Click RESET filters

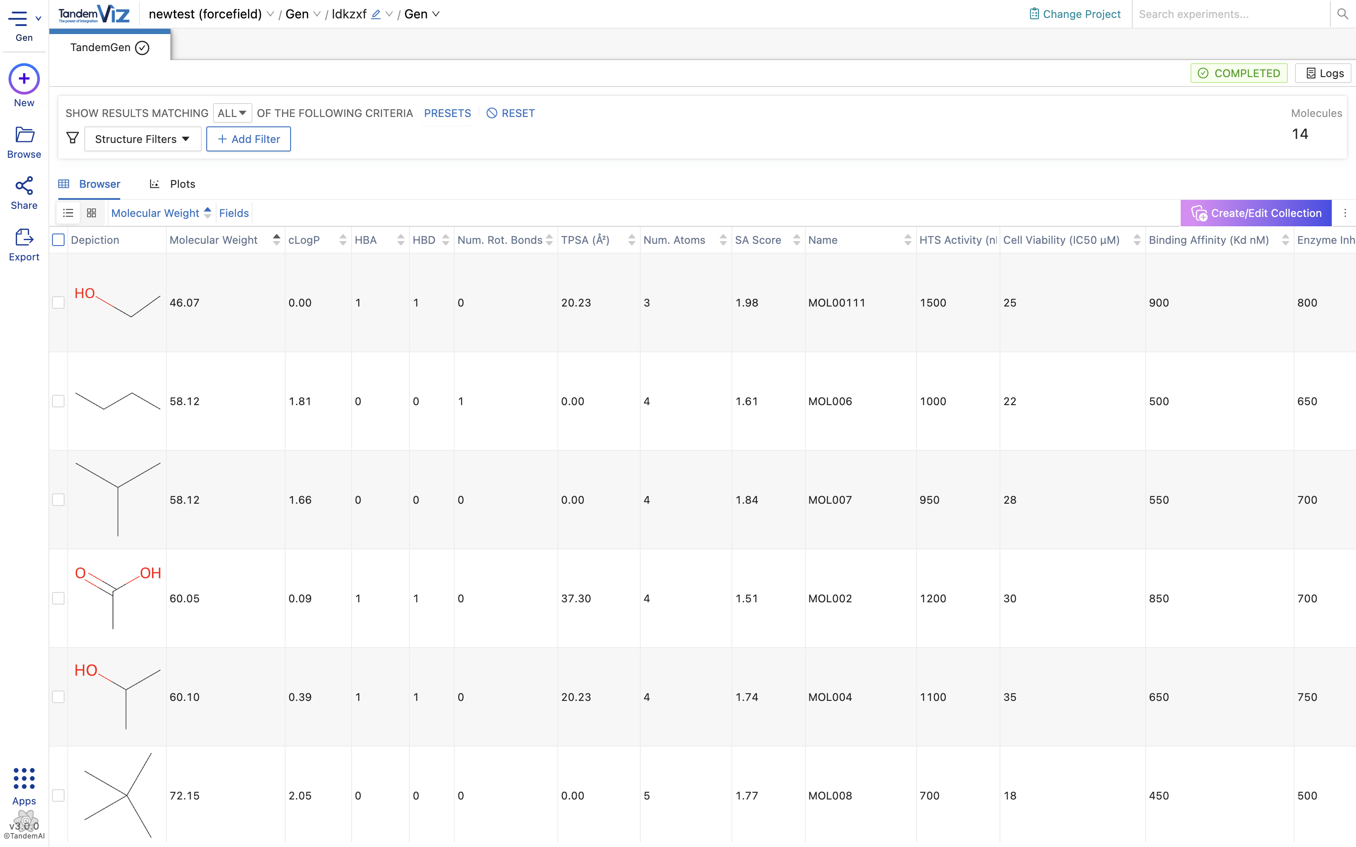pyautogui.click(x=510, y=113)
